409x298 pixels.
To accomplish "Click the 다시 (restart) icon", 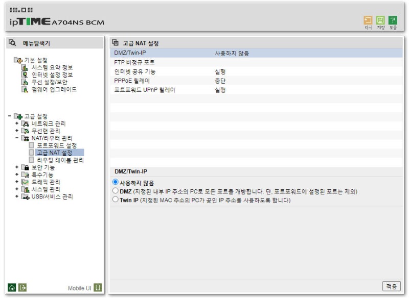I will pos(367,19).
